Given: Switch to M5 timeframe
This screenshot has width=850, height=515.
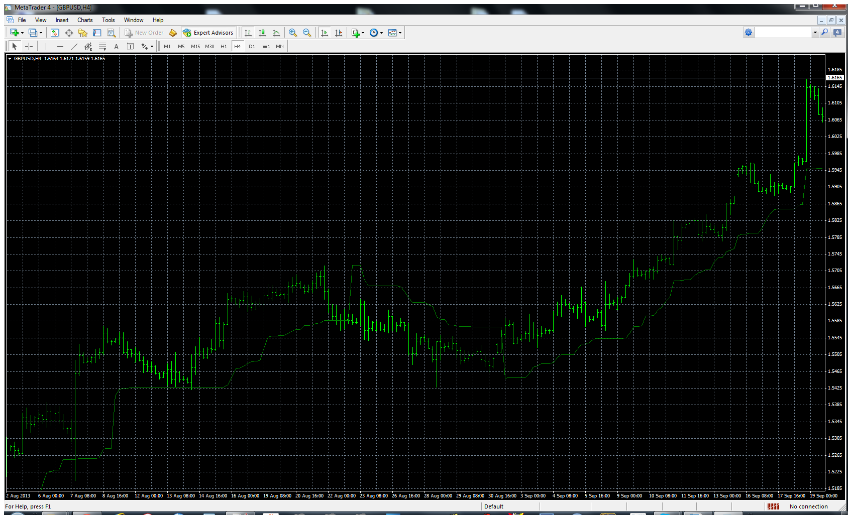Looking at the screenshot, I should coord(181,46).
